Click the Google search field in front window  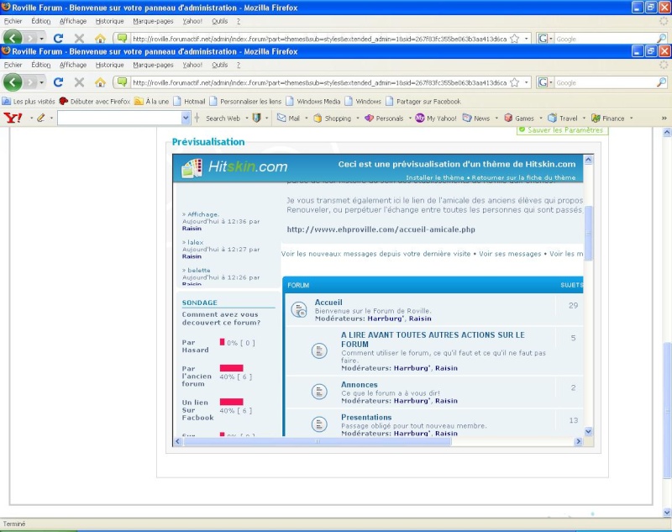[605, 82]
